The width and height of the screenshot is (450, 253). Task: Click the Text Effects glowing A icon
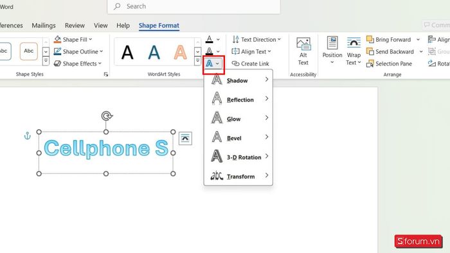[209, 64]
